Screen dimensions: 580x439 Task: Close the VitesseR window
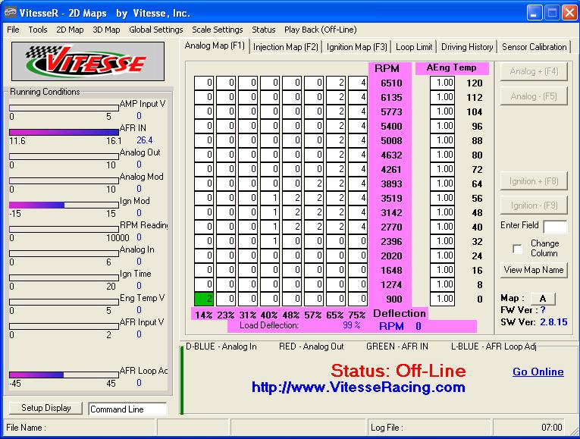click(x=569, y=13)
